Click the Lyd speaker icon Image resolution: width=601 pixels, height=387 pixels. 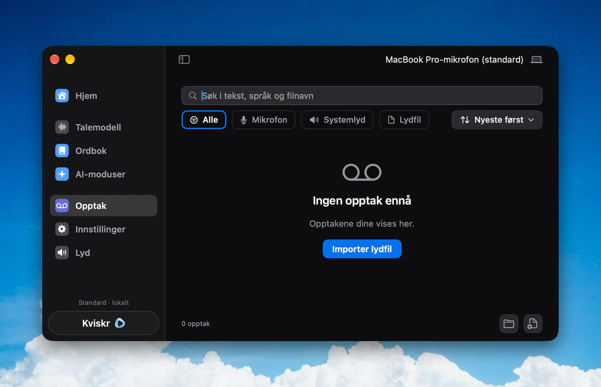[62, 253]
